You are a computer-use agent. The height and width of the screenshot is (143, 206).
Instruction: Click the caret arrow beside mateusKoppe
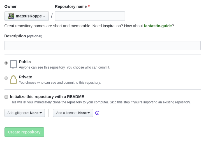coord(44,16)
